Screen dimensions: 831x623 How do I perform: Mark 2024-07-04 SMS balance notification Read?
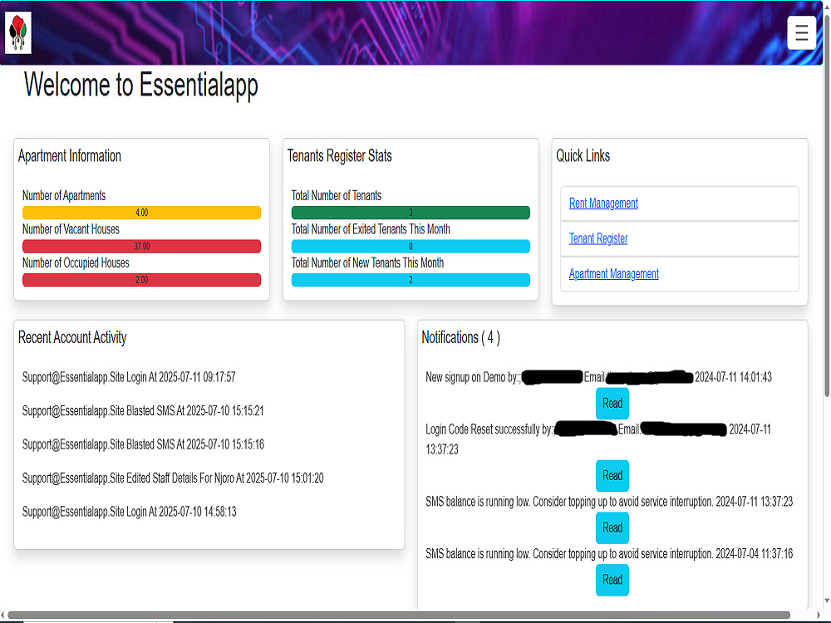(x=612, y=580)
